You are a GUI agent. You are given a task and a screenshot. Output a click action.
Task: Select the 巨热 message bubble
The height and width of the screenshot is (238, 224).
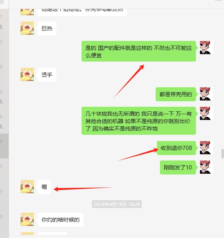(47, 28)
